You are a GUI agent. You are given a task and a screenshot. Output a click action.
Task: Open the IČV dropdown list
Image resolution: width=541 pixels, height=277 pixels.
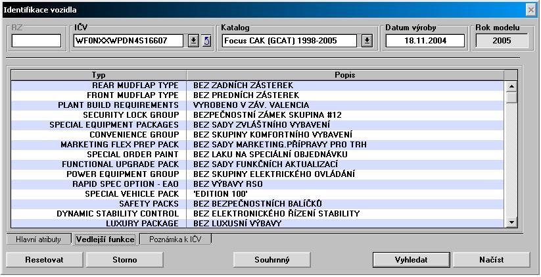pos(193,41)
